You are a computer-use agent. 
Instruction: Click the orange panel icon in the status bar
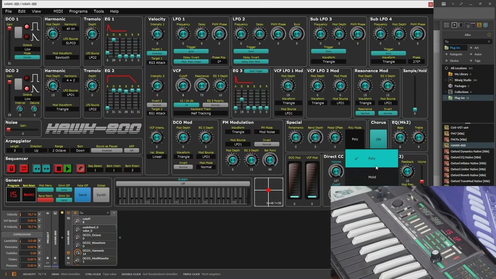(14, 274)
